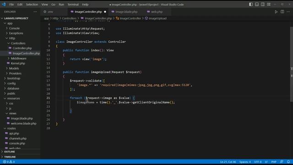The width and height of the screenshot is (293, 165).
Task: Collapse the views folder
Action: coord(12,113)
